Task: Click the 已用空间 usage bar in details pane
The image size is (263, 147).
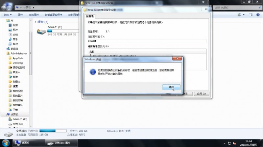Action: 53,131
